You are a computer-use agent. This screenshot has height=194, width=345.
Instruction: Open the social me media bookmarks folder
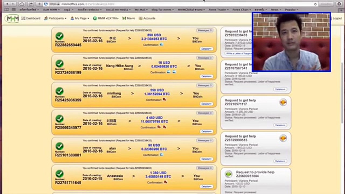pyautogui.click(x=118, y=10)
